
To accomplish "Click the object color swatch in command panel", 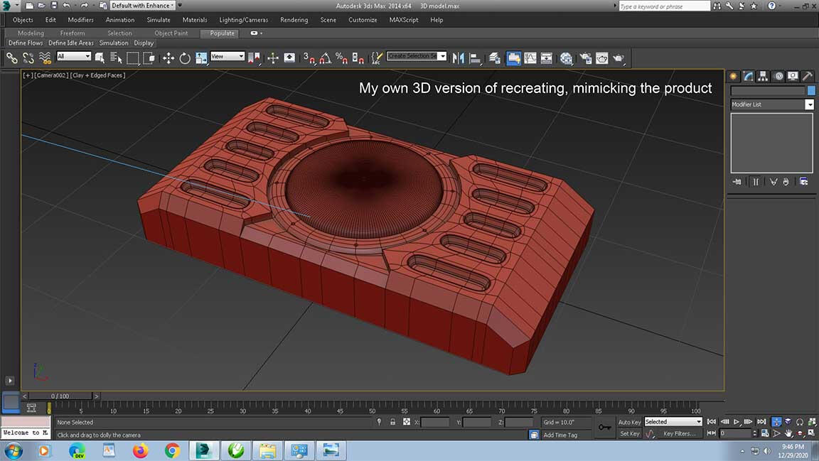I will [x=811, y=91].
